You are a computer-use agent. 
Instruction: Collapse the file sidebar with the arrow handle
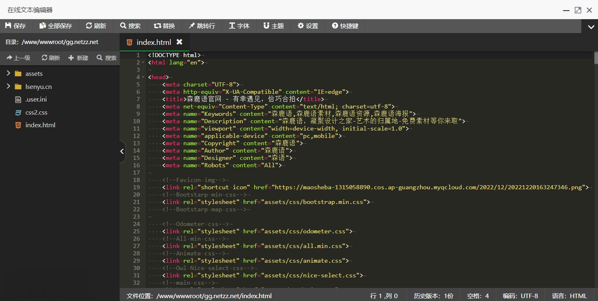122,151
